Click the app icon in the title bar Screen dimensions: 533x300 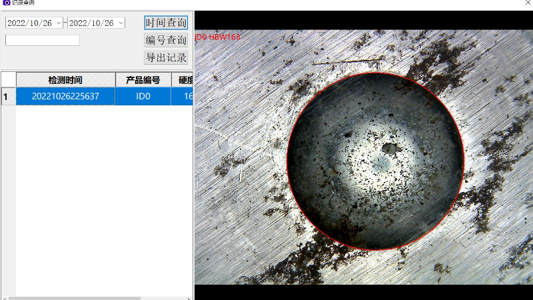coord(6,3)
